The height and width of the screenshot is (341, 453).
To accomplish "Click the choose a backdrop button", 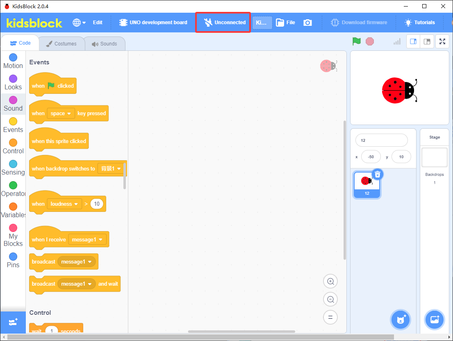I will (434, 320).
